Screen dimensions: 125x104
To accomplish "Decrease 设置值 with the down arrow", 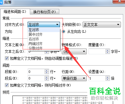I will (x=108, y=79).
